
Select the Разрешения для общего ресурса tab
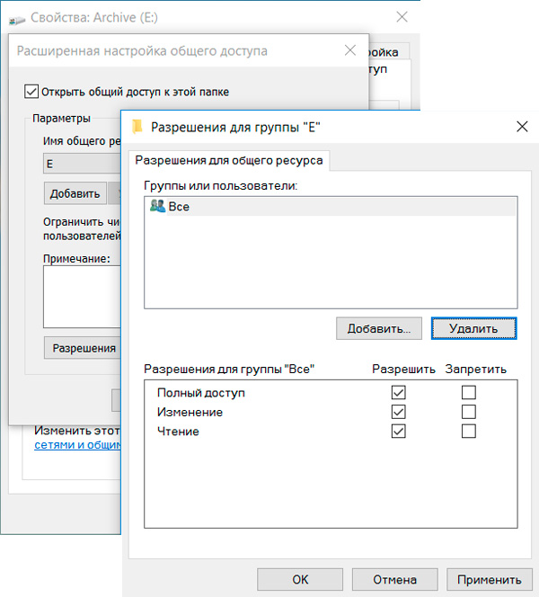tap(231, 161)
